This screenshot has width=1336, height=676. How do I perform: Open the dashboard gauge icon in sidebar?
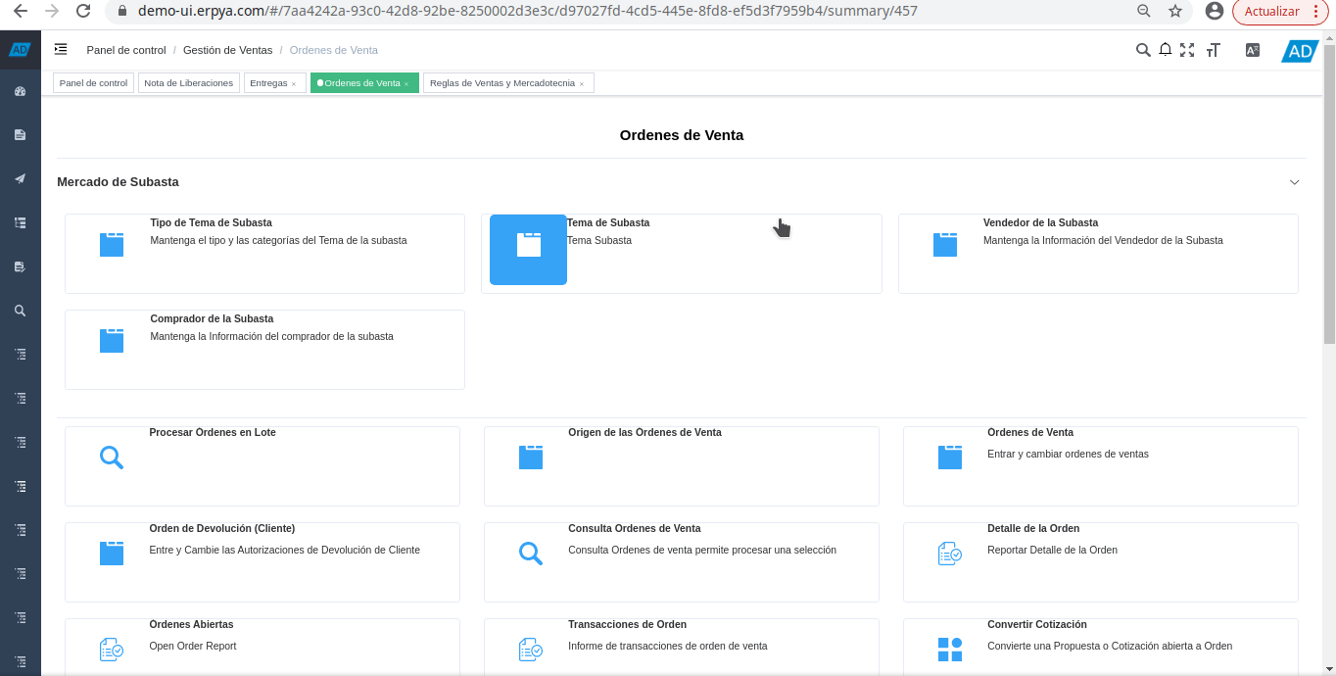tap(20, 91)
